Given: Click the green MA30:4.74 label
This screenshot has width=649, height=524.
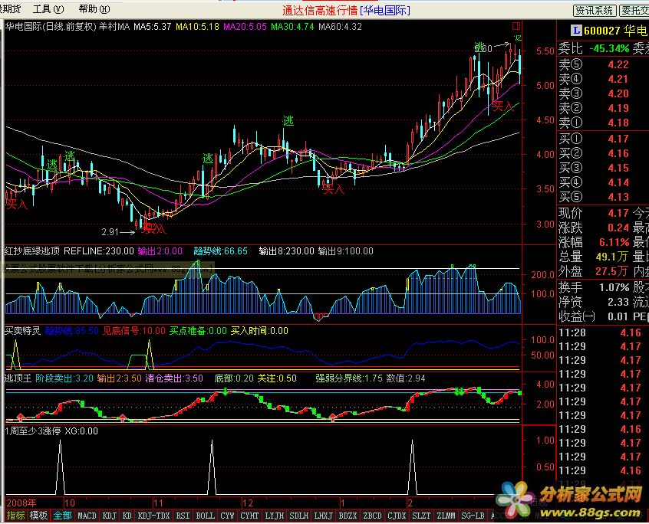Looking at the screenshot, I should point(292,27).
